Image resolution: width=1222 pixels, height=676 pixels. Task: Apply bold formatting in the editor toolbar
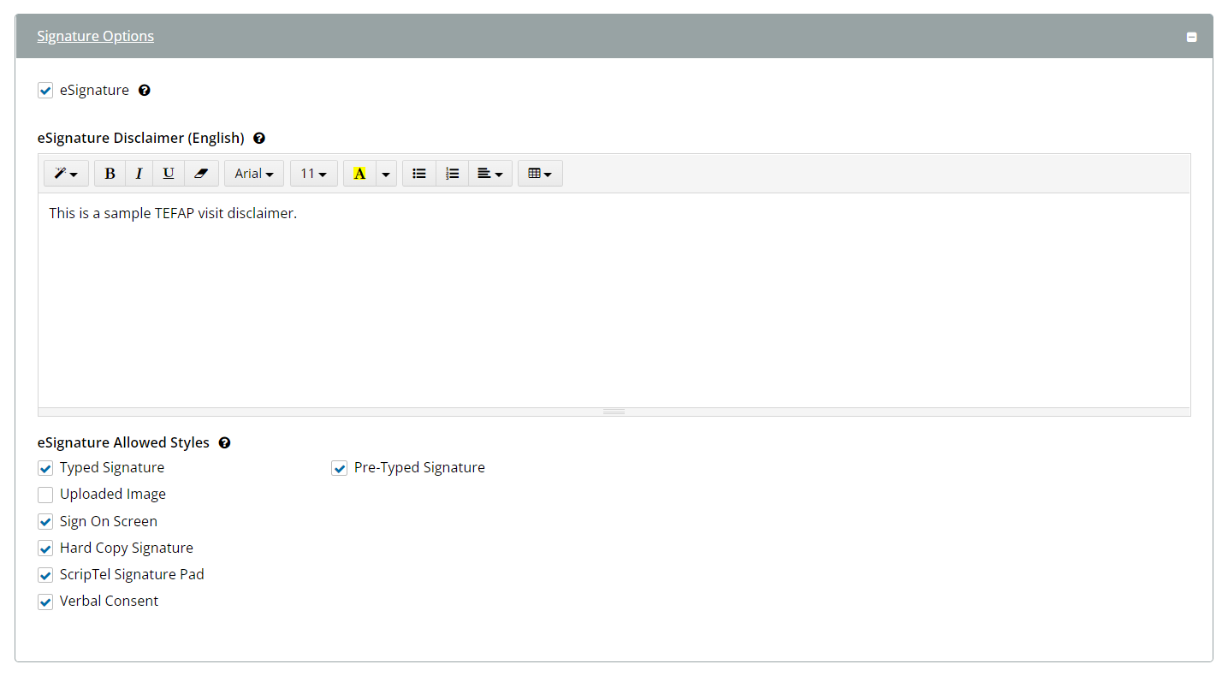click(x=110, y=173)
